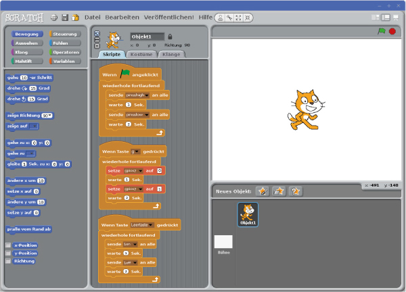Enter presentation mode
The image size is (406, 292).
396,18
